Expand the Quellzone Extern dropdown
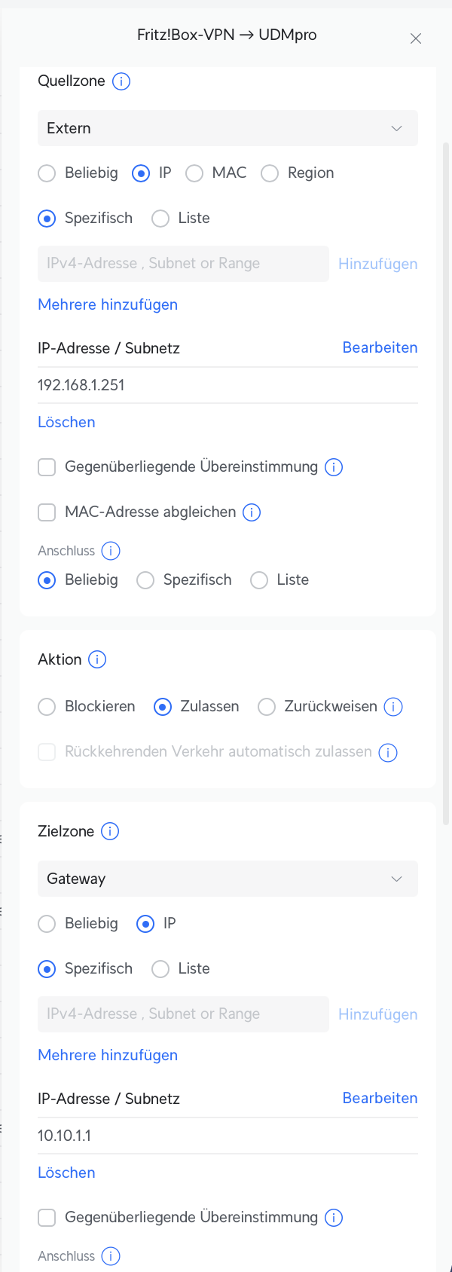This screenshot has width=452, height=1272. click(228, 128)
